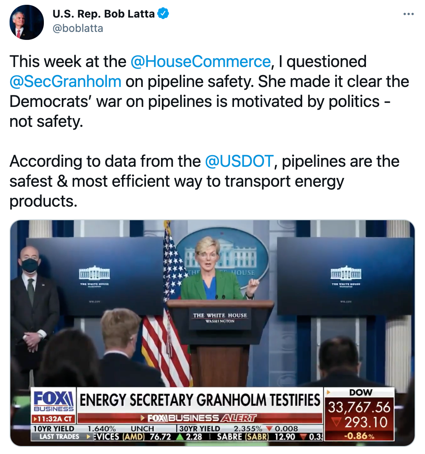This screenshot has width=425, height=454.
Task: Open the U.S. Rep. Bob Latta display name
Action: [x=104, y=14]
